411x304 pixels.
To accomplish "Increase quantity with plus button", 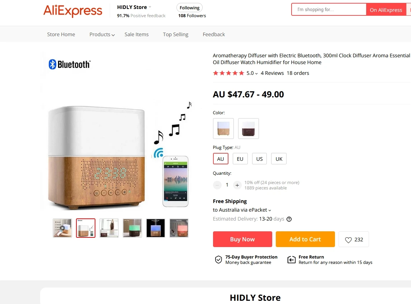I will coord(237,185).
